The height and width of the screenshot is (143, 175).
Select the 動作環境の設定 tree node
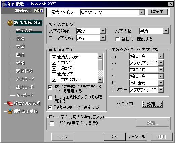[x=28, y=23]
